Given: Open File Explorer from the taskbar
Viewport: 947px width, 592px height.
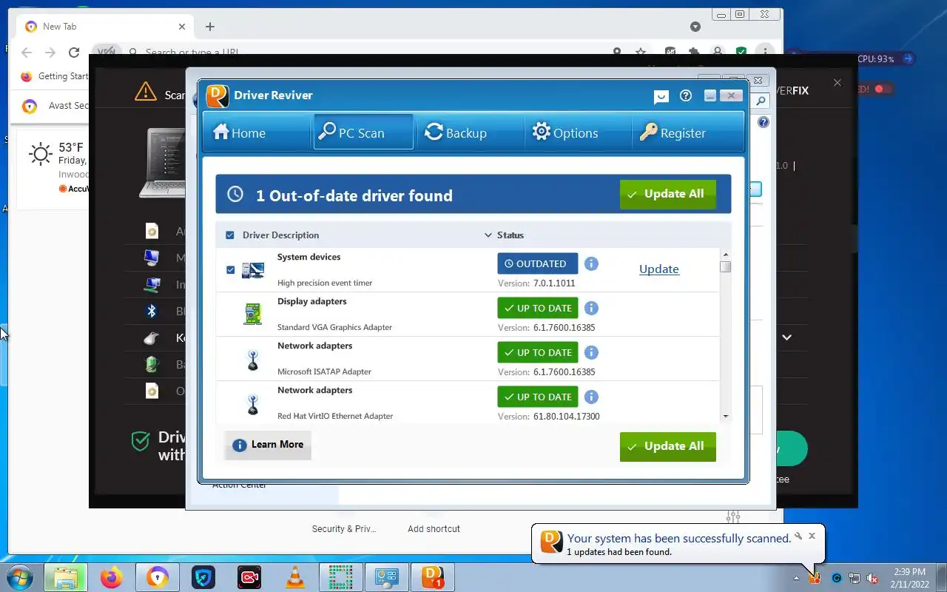Looking at the screenshot, I should 65,577.
